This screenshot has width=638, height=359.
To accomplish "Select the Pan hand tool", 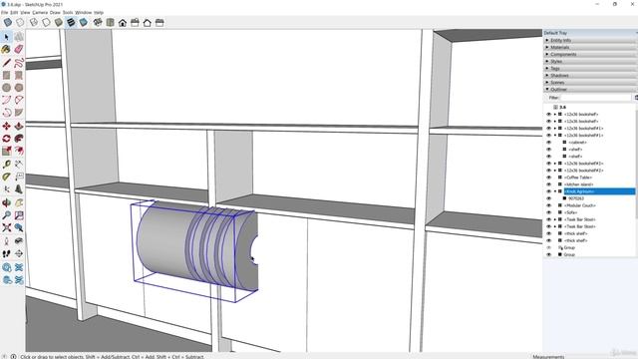I will (19, 202).
